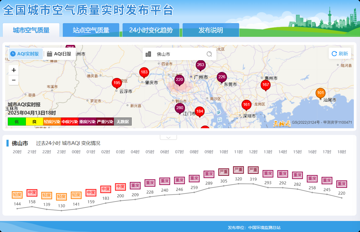360x232 pixels.
Task: Click the 23时 data point valued 130
Action: coord(61,210)
